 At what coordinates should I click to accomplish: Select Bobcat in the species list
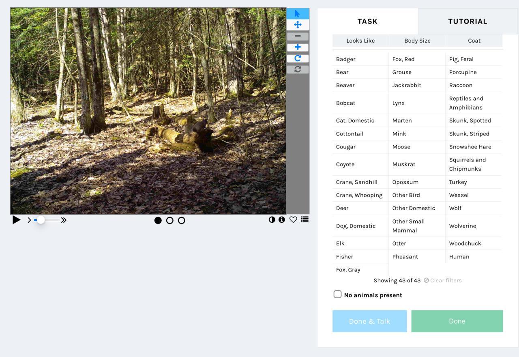coord(360,103)
